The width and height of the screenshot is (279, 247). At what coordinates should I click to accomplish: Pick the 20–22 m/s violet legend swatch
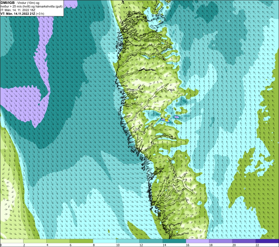point(244,241)
